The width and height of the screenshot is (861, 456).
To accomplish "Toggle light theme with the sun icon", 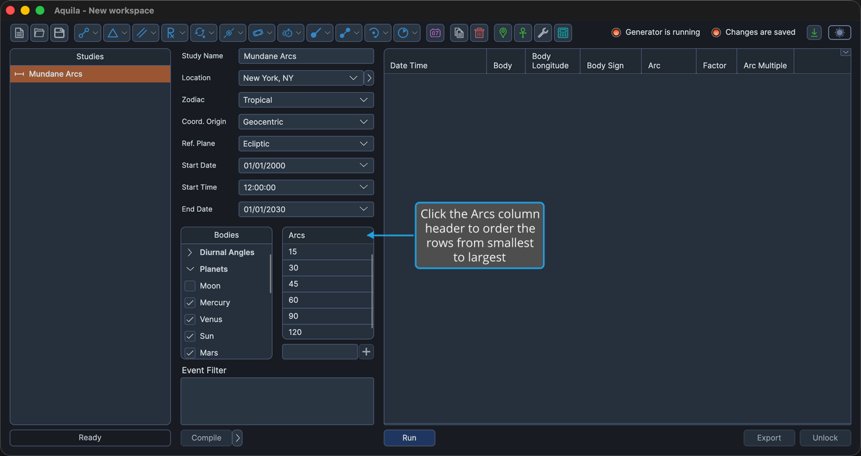I will [840, 33].
